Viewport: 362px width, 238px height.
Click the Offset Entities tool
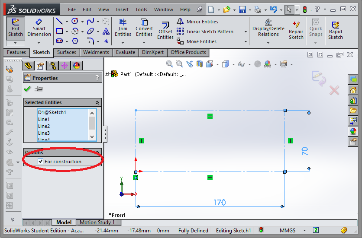[x=165, y=30]
